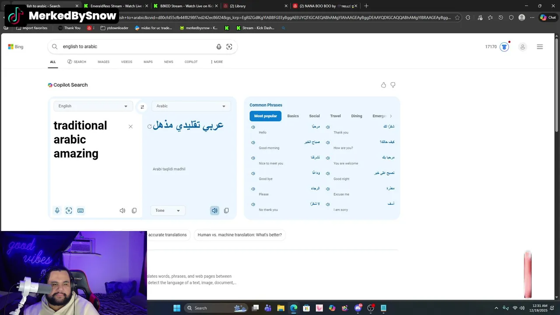
Task: Copy the Arabic translated text
Action: click(226, 210)
